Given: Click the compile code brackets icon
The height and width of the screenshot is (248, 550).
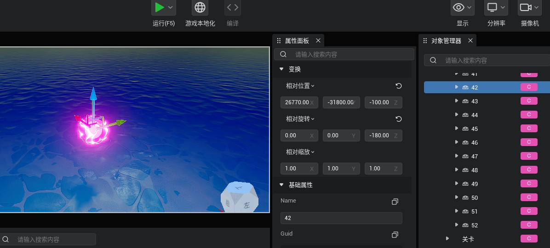Looking at the screenshot, I should 233,7.
